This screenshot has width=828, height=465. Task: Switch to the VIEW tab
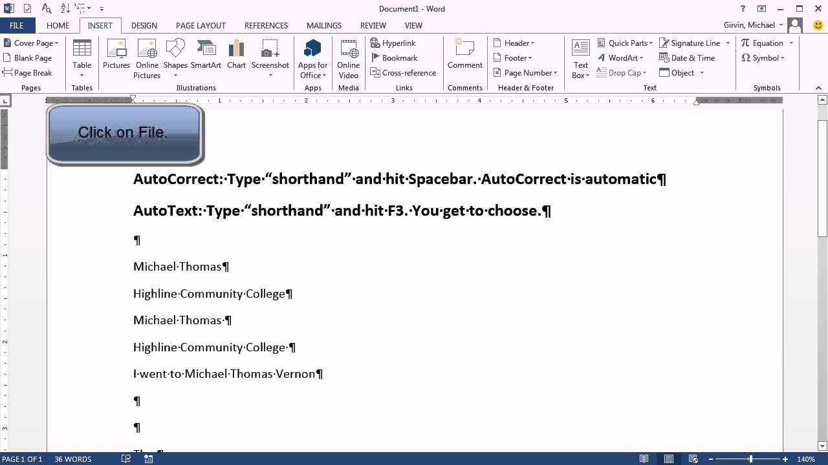click(413, 25)
